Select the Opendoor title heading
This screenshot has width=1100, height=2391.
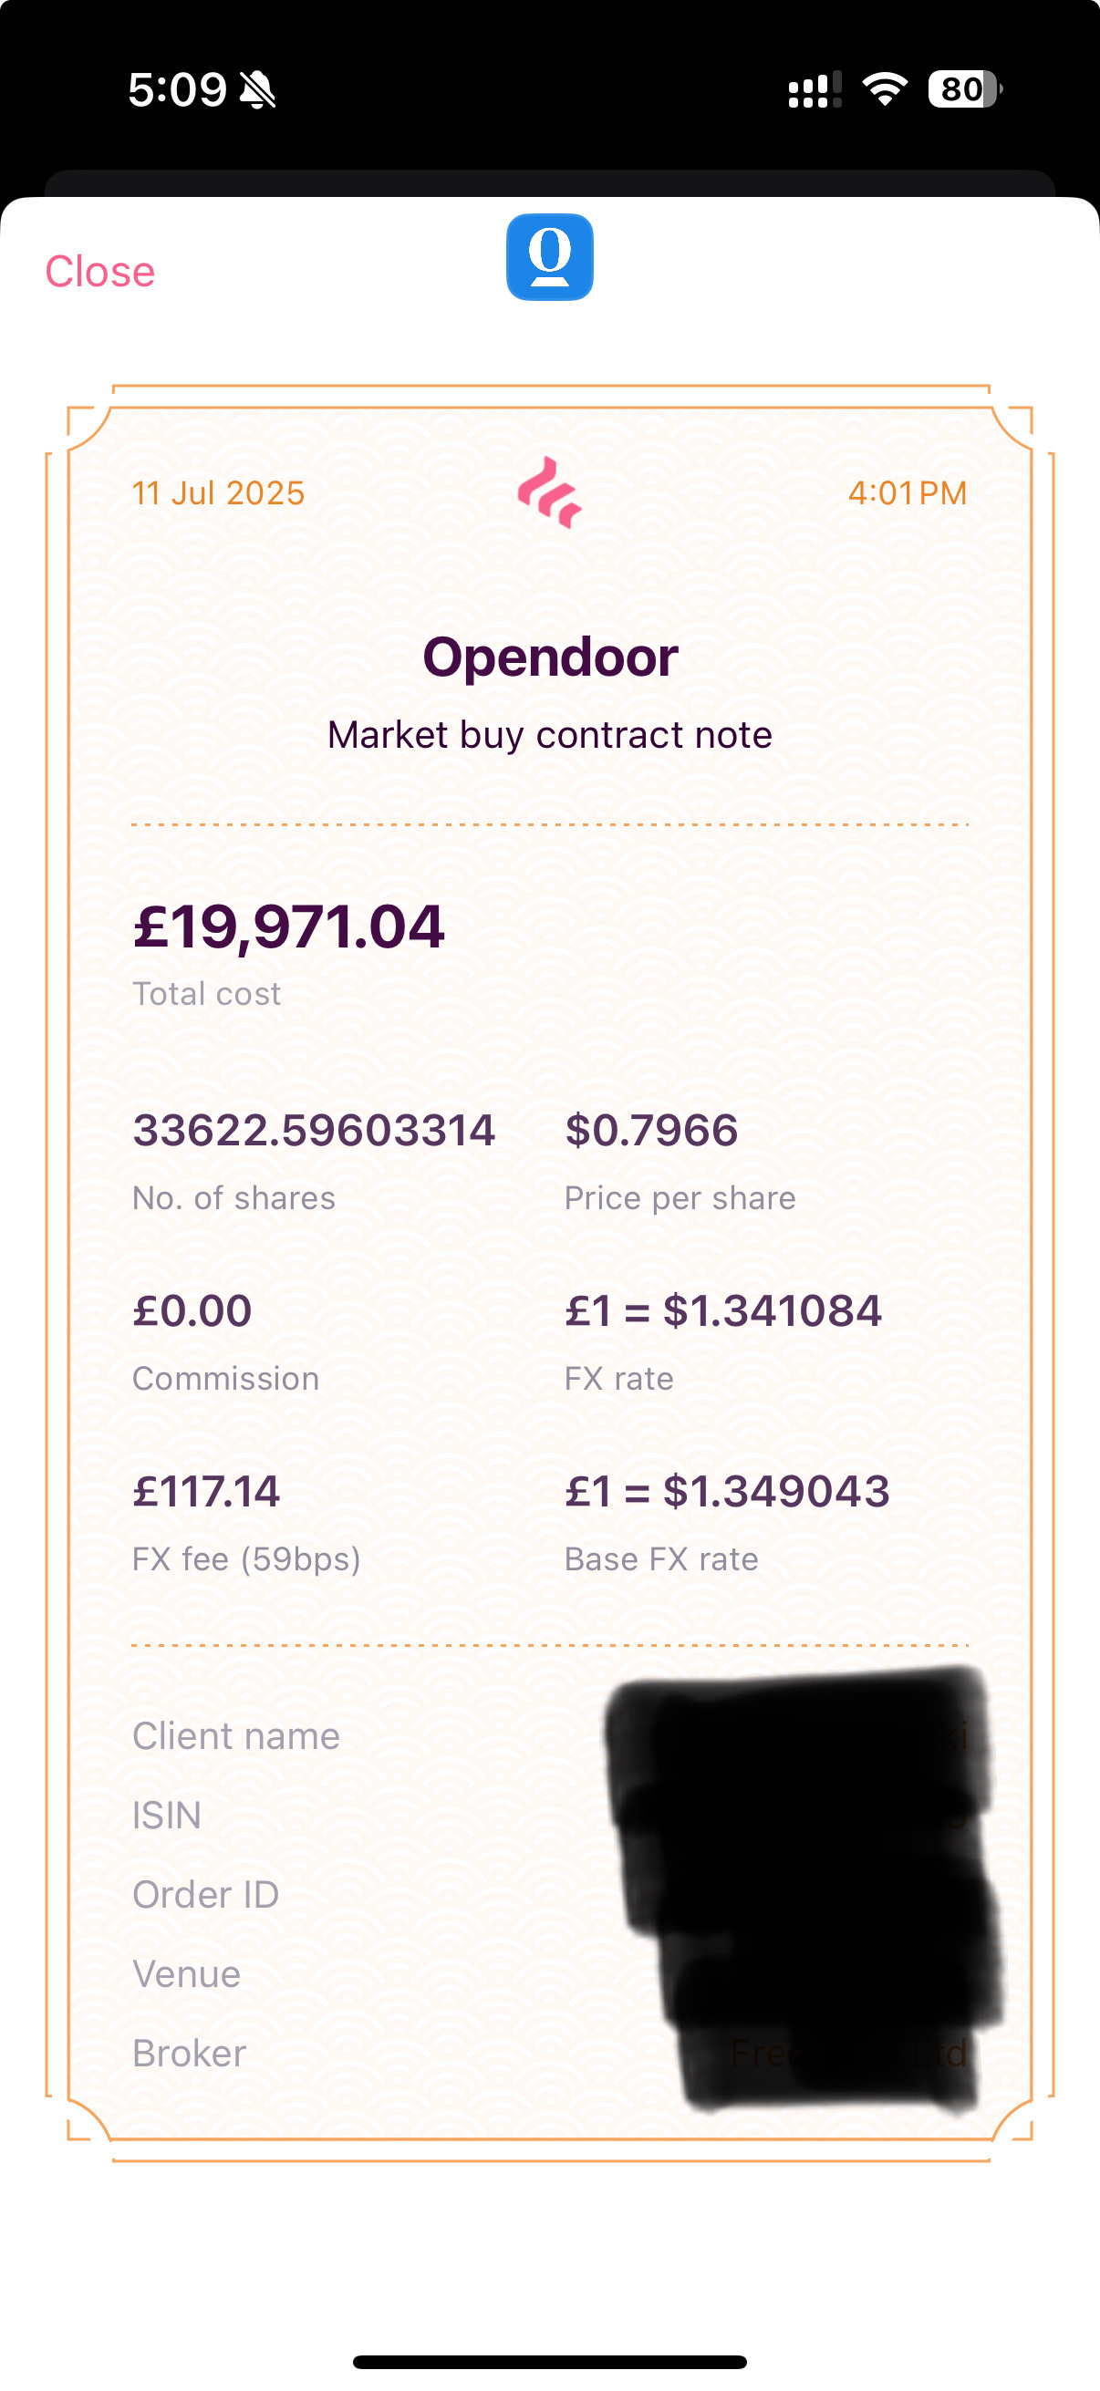tap(549, 657)
